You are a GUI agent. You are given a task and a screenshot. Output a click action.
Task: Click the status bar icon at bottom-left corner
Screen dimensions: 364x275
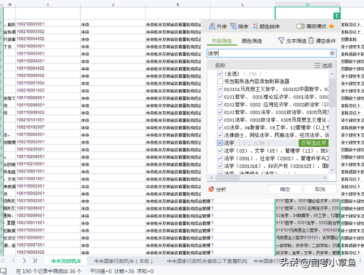pyautogui.click(x=4, y=271)
